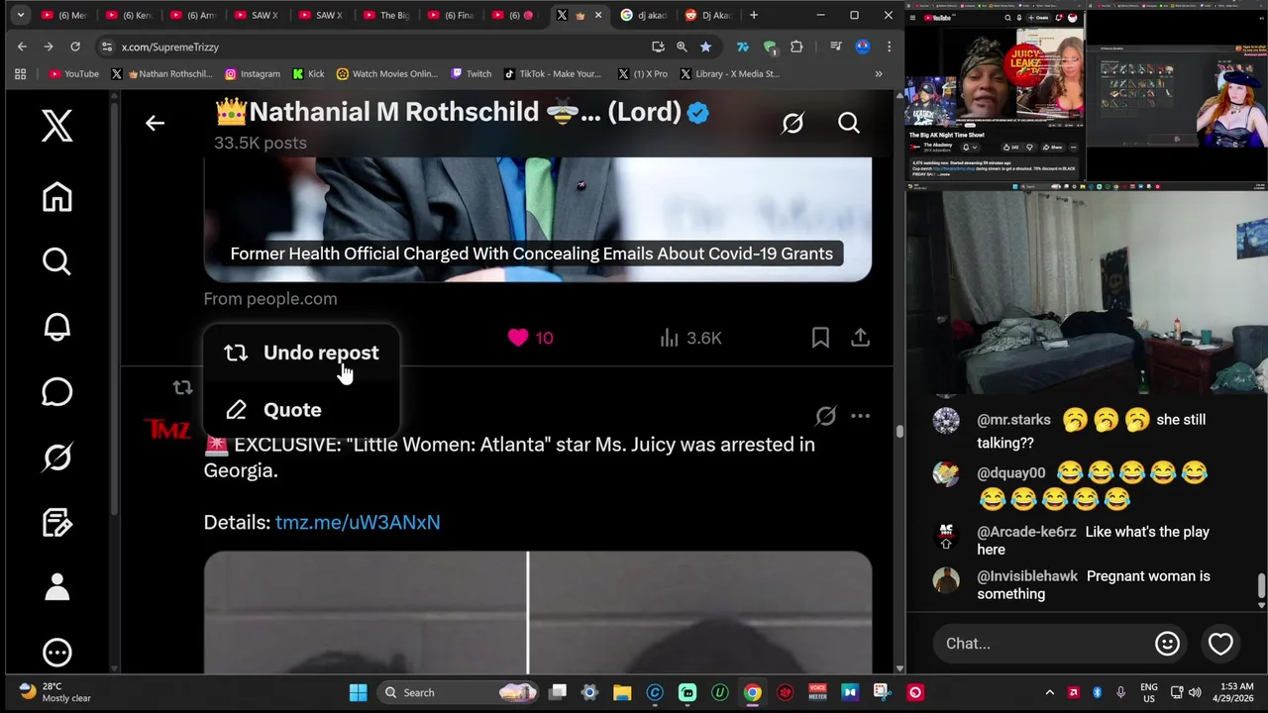Open emoji picker in live chat

(x=1167, y=644)
